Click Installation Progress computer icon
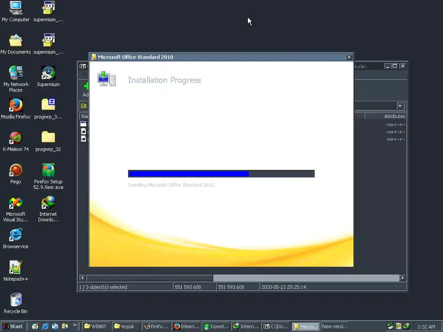Viewport: 443px width, 332px height. tap(106, 79)
